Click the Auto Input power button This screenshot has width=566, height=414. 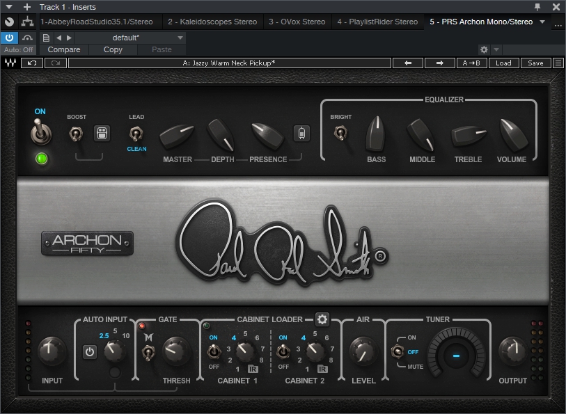pyautogui.click(x=90, y=352)
